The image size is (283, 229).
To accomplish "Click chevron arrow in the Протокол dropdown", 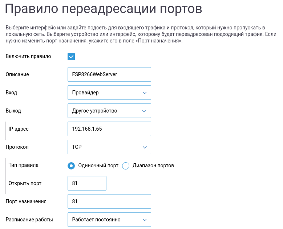I will pos(144,147).
